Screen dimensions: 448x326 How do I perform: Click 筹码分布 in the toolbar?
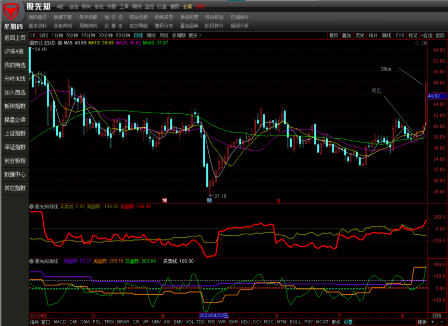[x=164, y=26]
